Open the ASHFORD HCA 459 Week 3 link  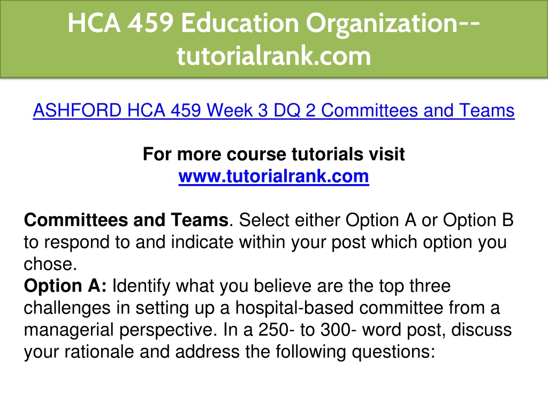273,110
